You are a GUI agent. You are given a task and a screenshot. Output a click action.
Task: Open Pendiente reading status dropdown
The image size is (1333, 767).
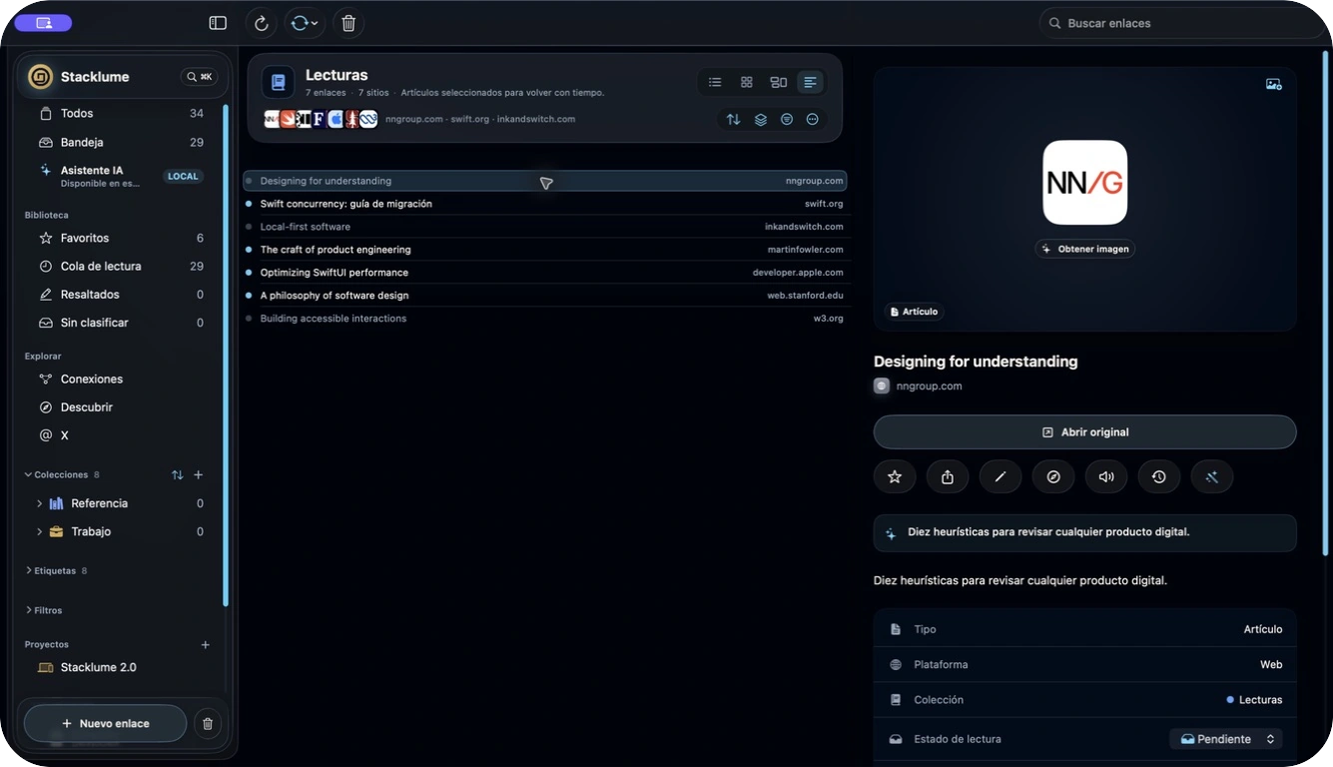(x=1226, y=739)
